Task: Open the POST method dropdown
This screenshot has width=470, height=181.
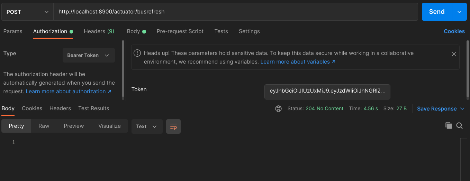Action: [x=27, y=12]
